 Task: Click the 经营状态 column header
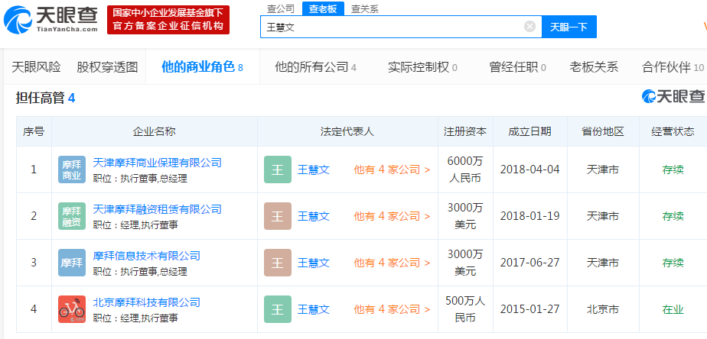673,131
